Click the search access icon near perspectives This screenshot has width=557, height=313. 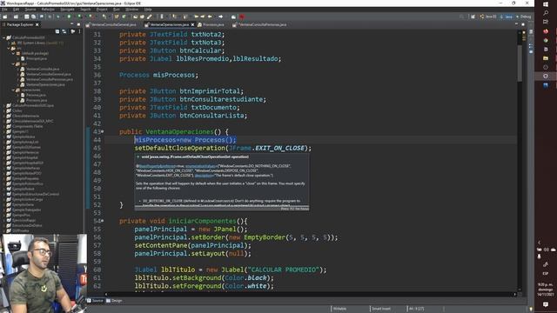tap(461, 17)
